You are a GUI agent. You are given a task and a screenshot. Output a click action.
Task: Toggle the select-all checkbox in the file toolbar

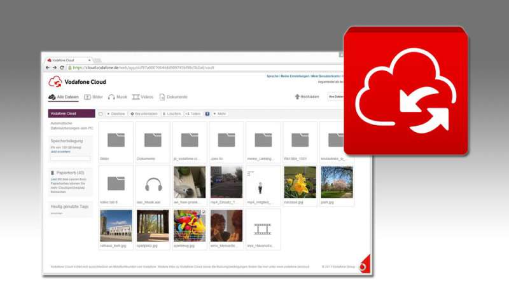101,114
